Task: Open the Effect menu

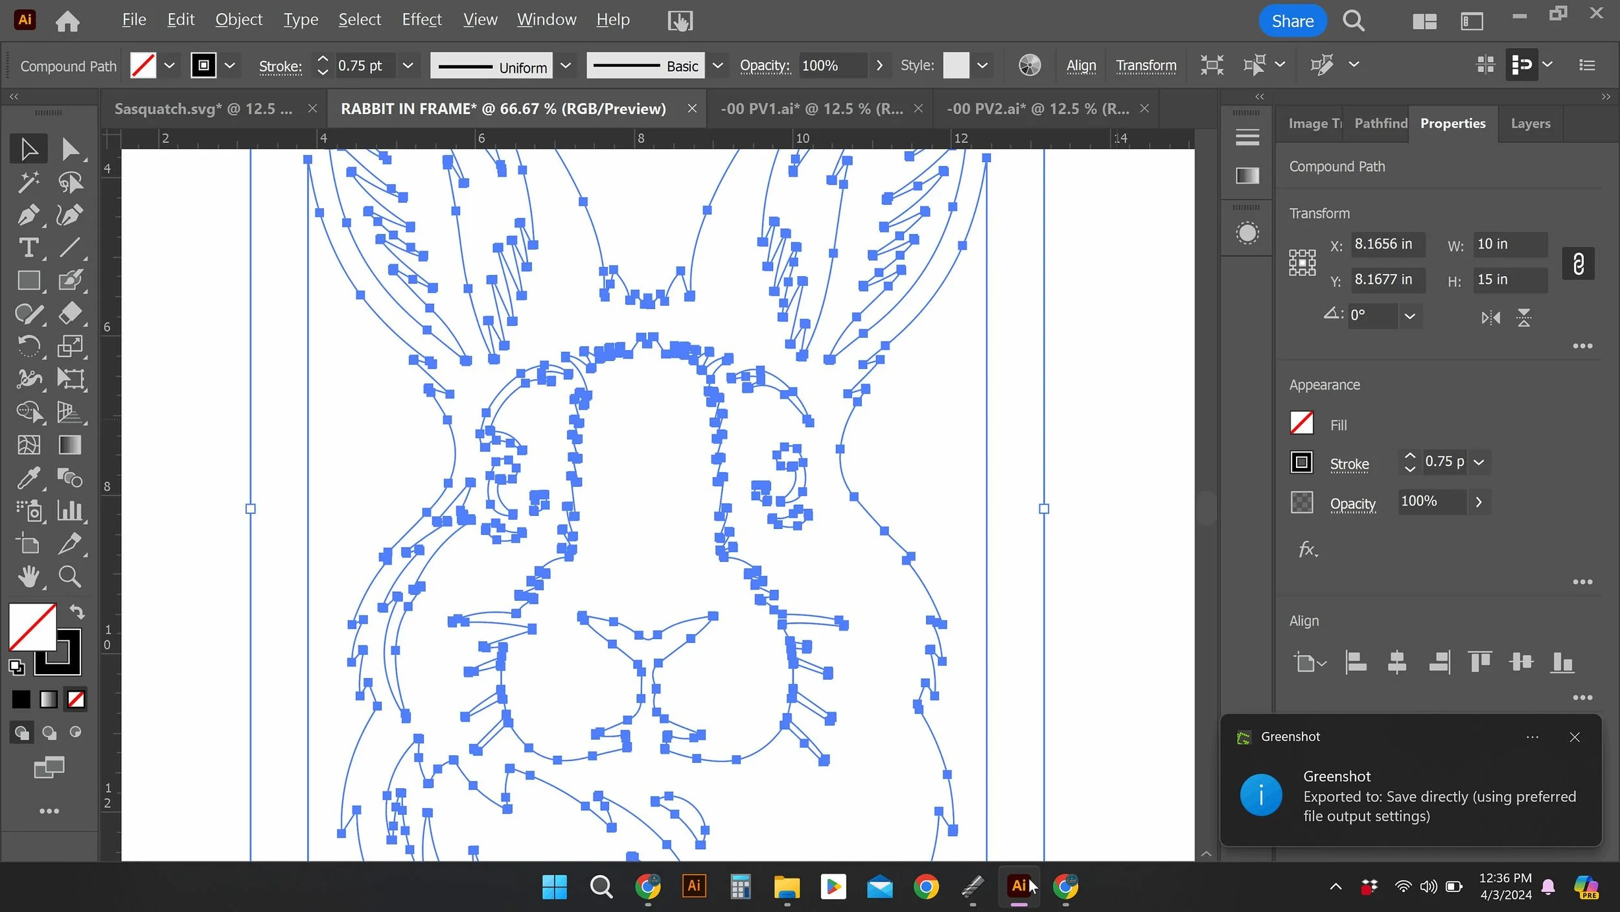Action: tap(421, 19)
